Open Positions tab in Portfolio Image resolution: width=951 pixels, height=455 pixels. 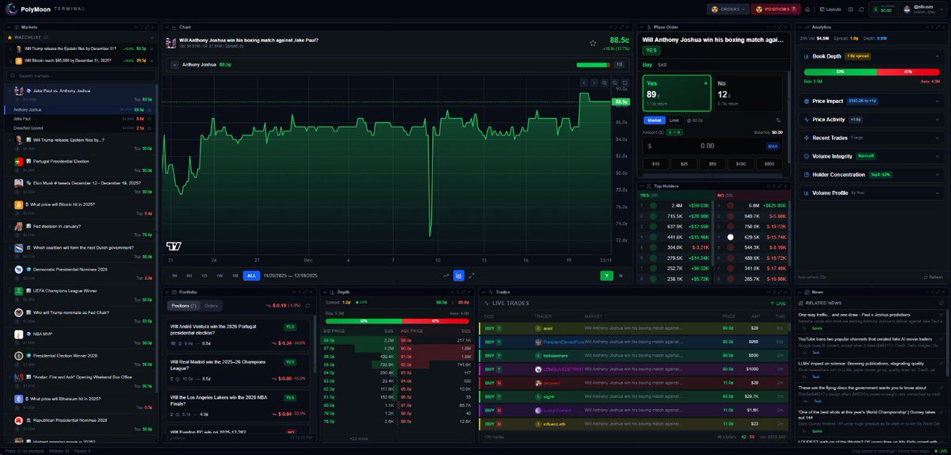coord(184,306)
